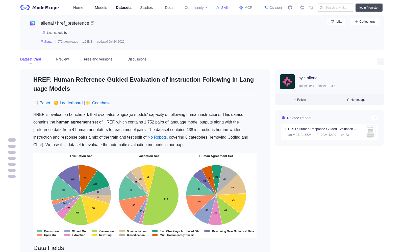Visit the allenai Homepage
The width and height of the screenshot is (404, 252).
[356, 100]
